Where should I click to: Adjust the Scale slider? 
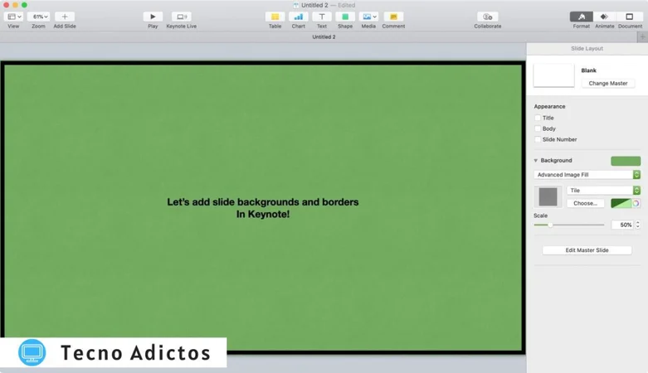[550, 225]
